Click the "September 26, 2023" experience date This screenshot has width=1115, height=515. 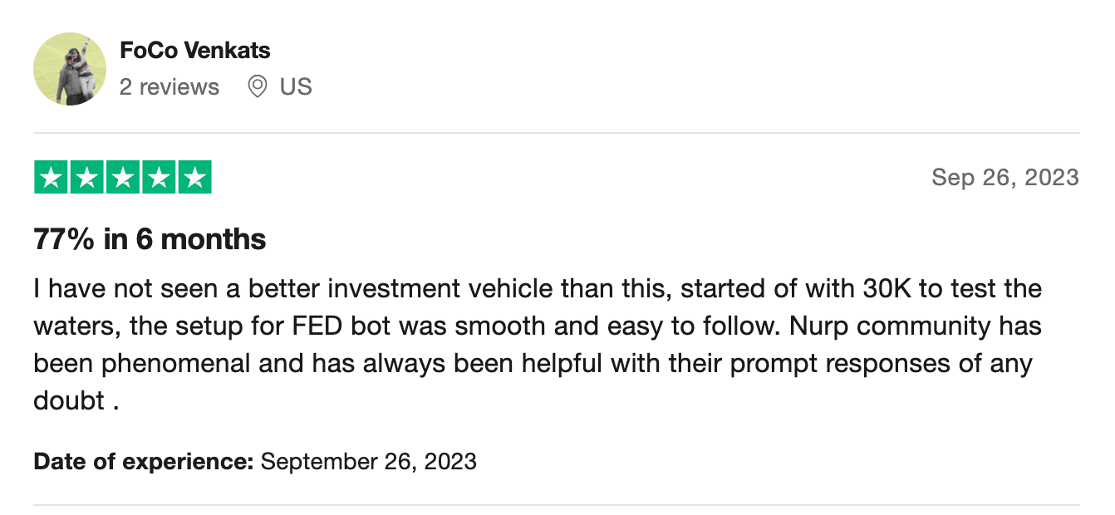tap(369, 461)
